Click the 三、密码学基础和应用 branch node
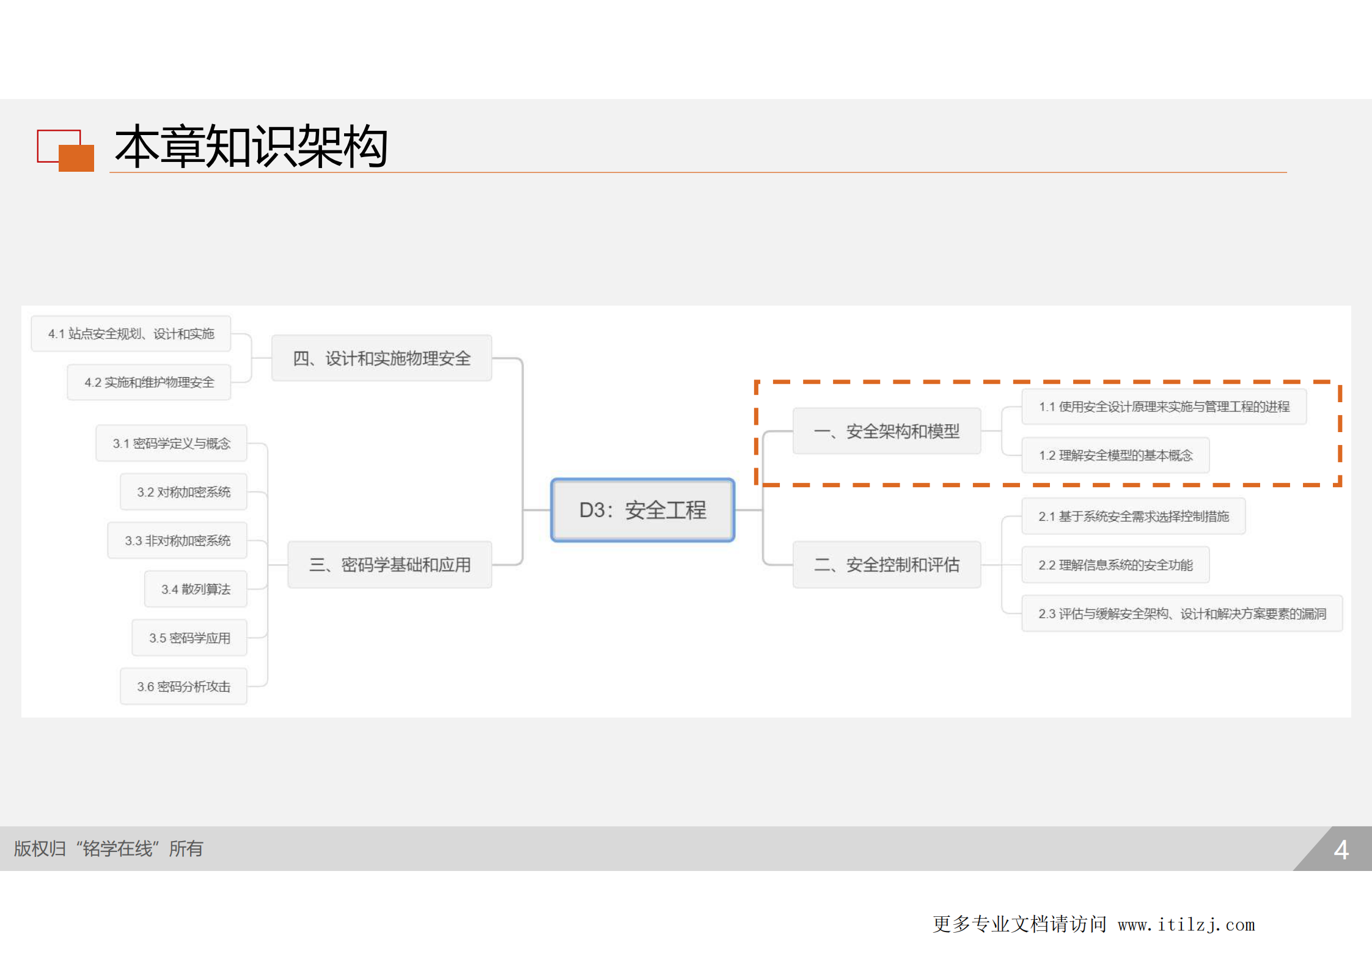 pos(389,565)
